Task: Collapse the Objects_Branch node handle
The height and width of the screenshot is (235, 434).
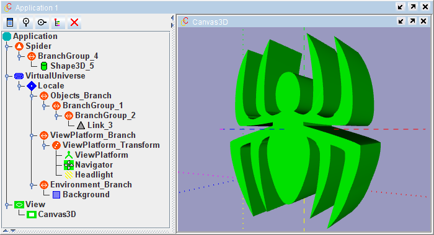Action: tap(32, 96)
